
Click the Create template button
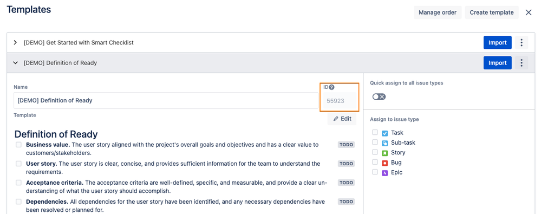(x=492, y=12)
